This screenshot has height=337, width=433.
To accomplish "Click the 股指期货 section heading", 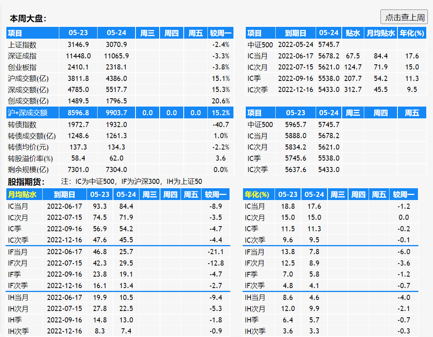I will (x=26, y=182).
